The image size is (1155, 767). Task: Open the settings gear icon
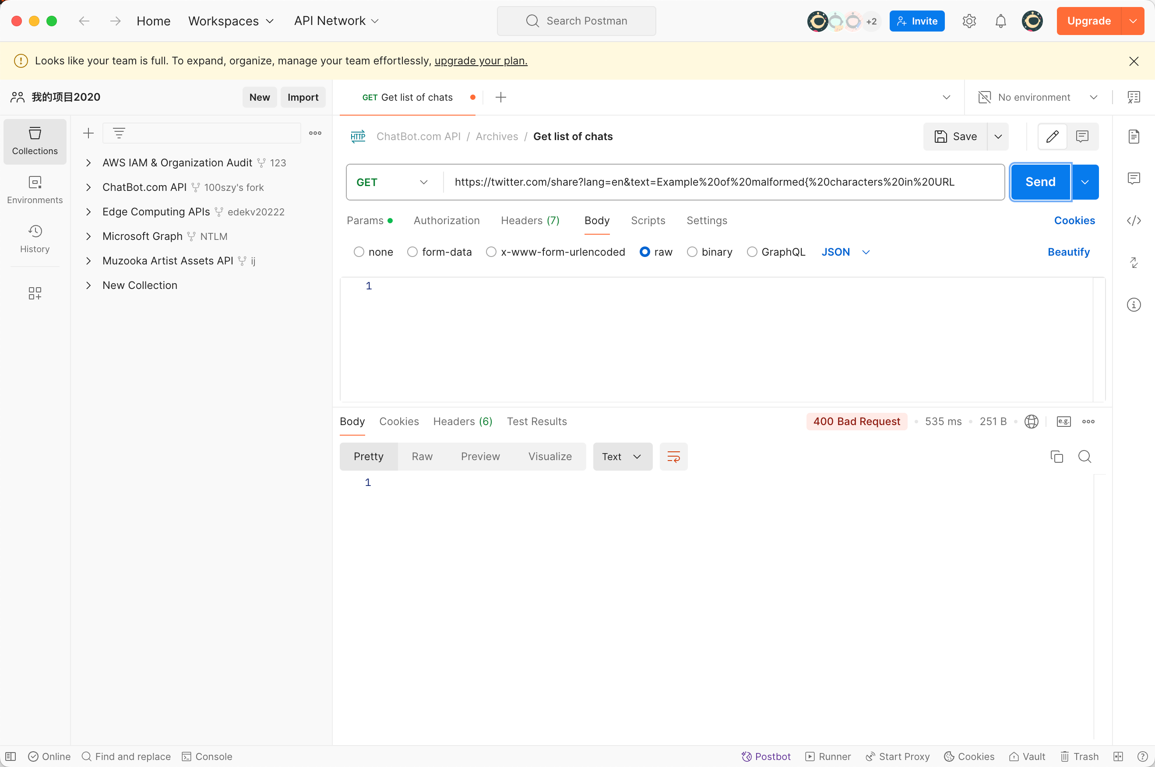(969, 21)
